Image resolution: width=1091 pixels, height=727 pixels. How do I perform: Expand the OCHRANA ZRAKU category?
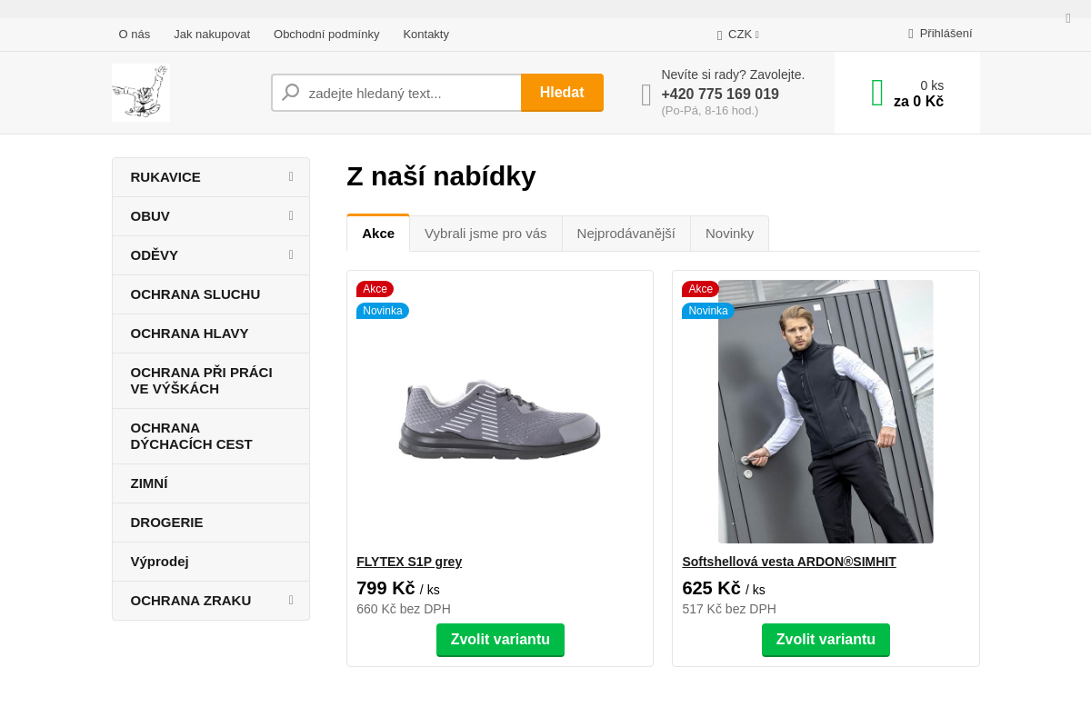click(290, 601)
